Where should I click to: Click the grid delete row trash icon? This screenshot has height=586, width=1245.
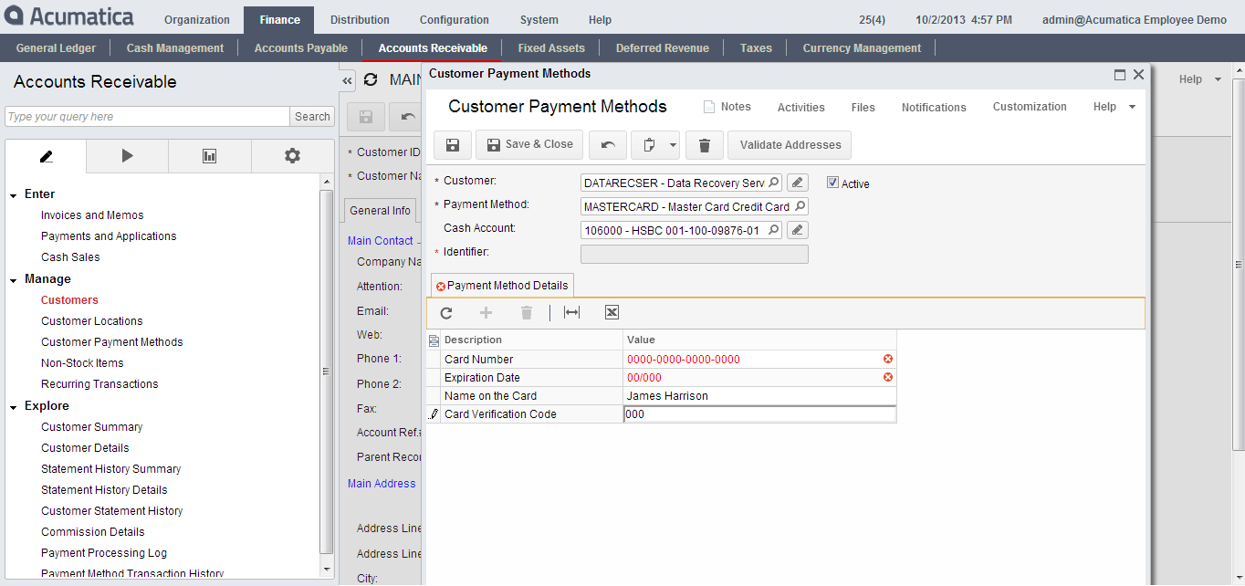click(x=527, y=313)
